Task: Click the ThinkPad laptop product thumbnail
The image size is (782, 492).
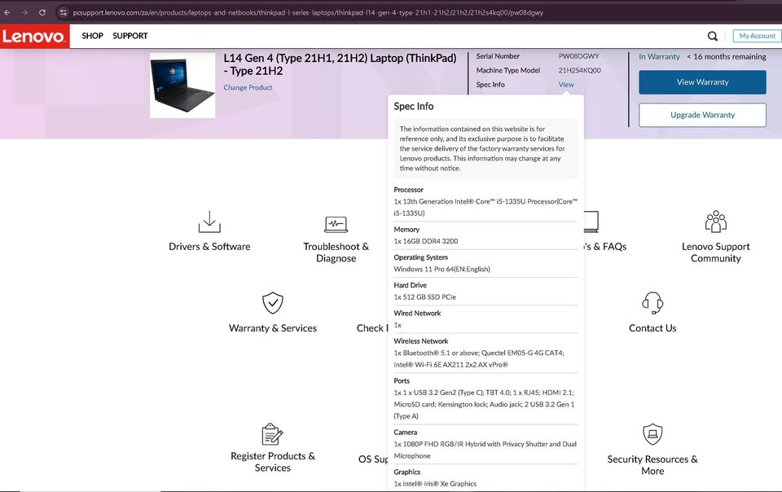Action: pyautogui.click(x=182, y=86)
